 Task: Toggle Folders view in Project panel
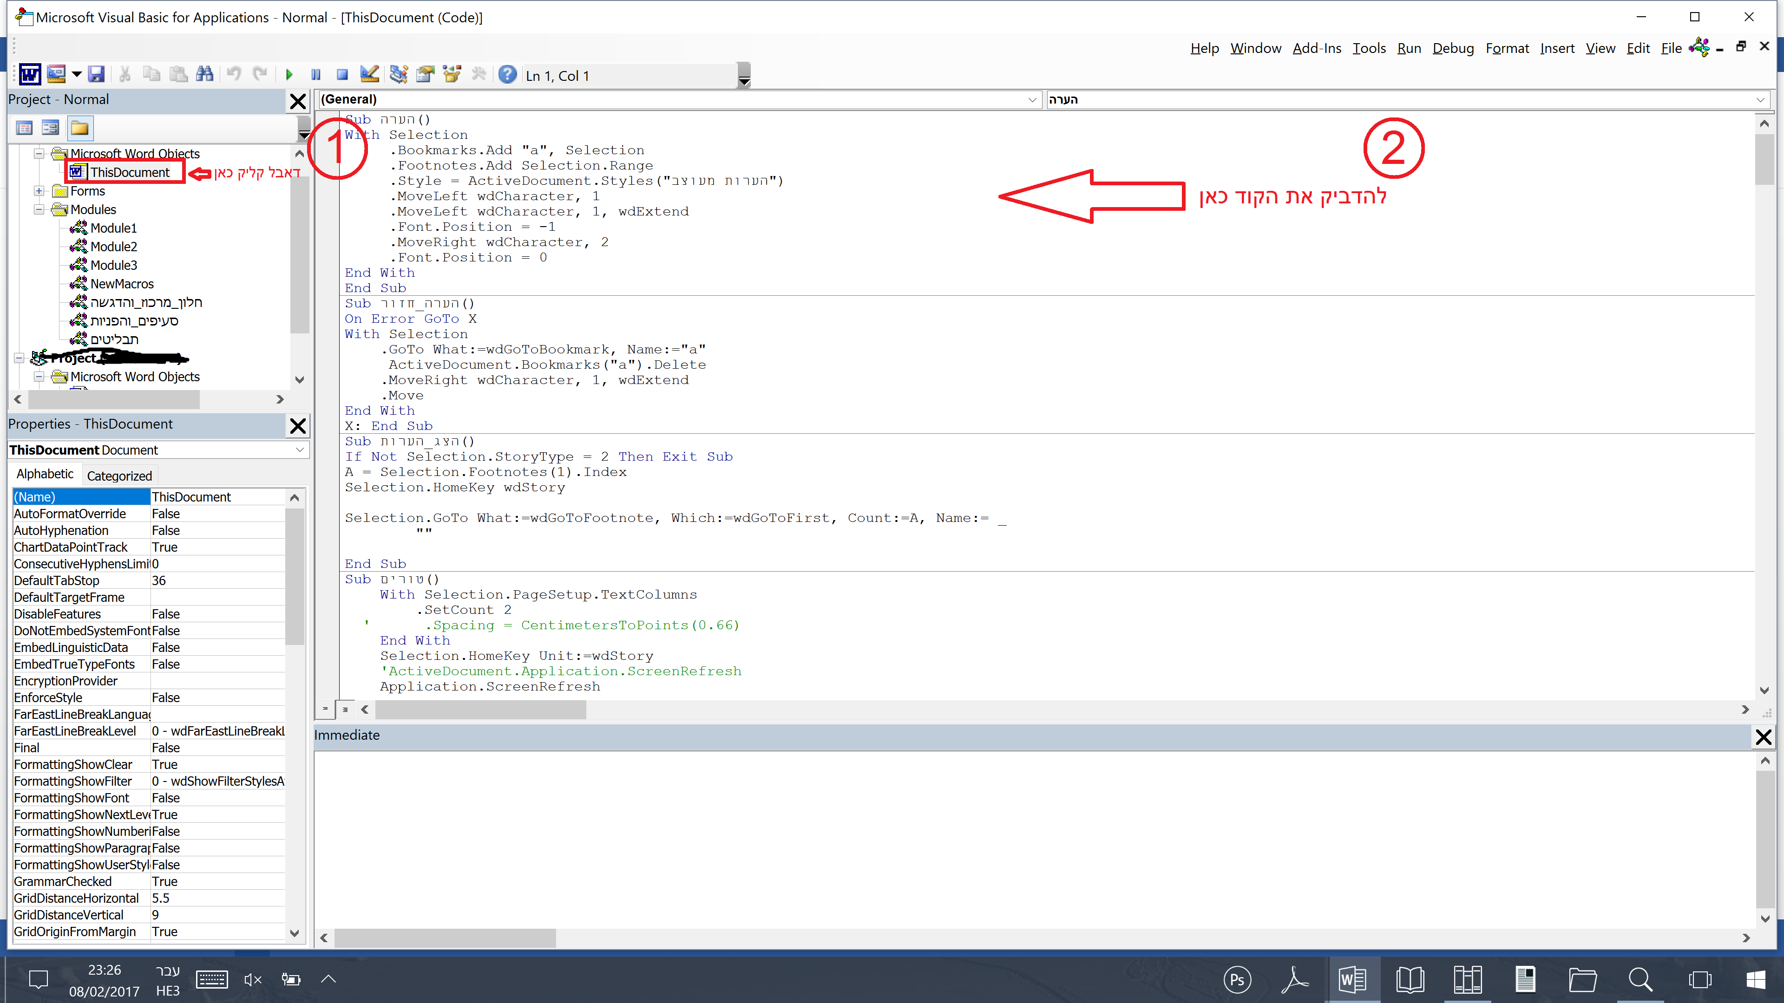pyautogui.click(x=79, y=128)
